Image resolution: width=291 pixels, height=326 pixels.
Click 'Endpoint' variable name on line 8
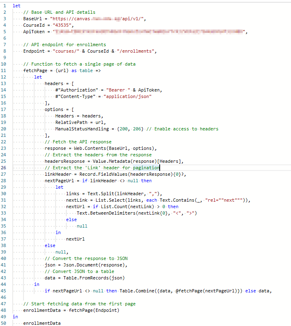(34, 51)
